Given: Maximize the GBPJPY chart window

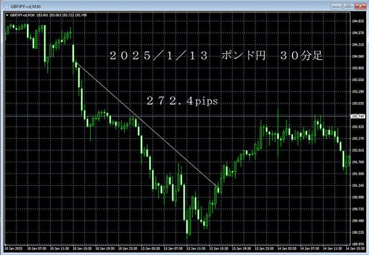Looking at the screenshot, I should pos(348,6).
